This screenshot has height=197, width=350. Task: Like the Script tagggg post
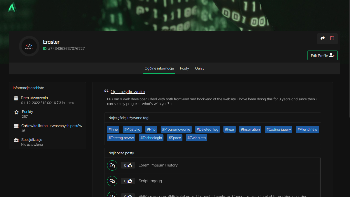130,181
